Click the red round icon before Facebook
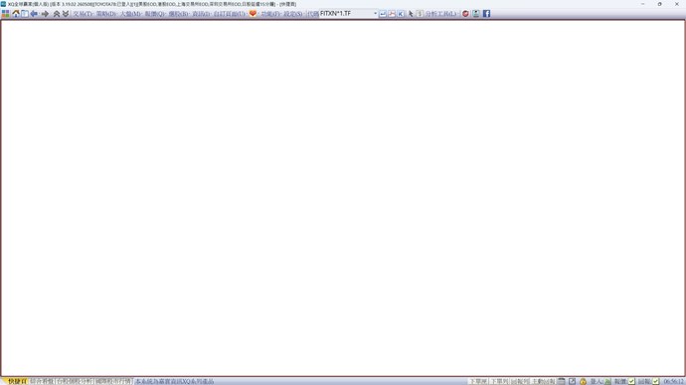Screen dimensions: 686x385 point(465,14)
